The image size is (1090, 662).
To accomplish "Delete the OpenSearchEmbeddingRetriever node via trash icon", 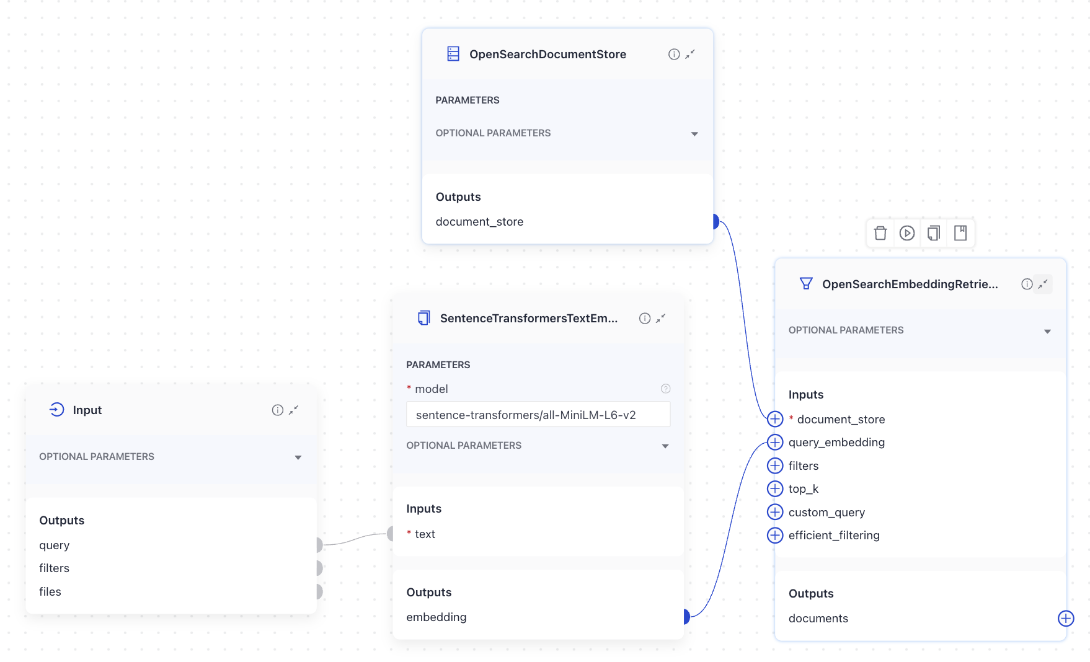I will [880, 233].
